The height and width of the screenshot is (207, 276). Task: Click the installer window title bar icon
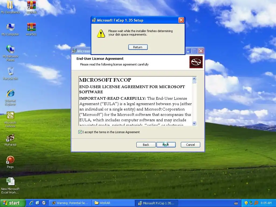click(x=74, y=51)
